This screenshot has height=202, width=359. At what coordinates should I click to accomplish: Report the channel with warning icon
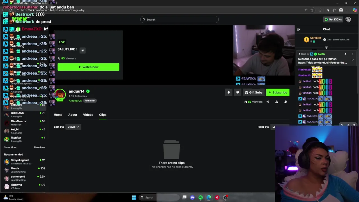[277, 102]
